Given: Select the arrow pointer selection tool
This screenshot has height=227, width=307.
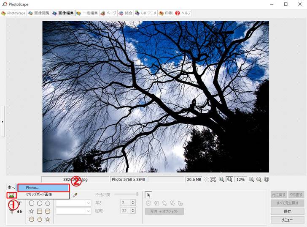Looking at the screenshot, I should [x=148, y=195].
